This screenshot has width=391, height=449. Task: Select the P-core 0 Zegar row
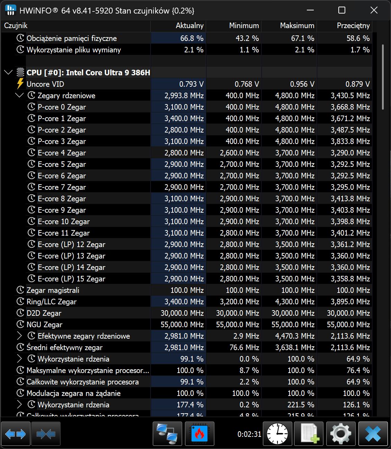[62, 107]
